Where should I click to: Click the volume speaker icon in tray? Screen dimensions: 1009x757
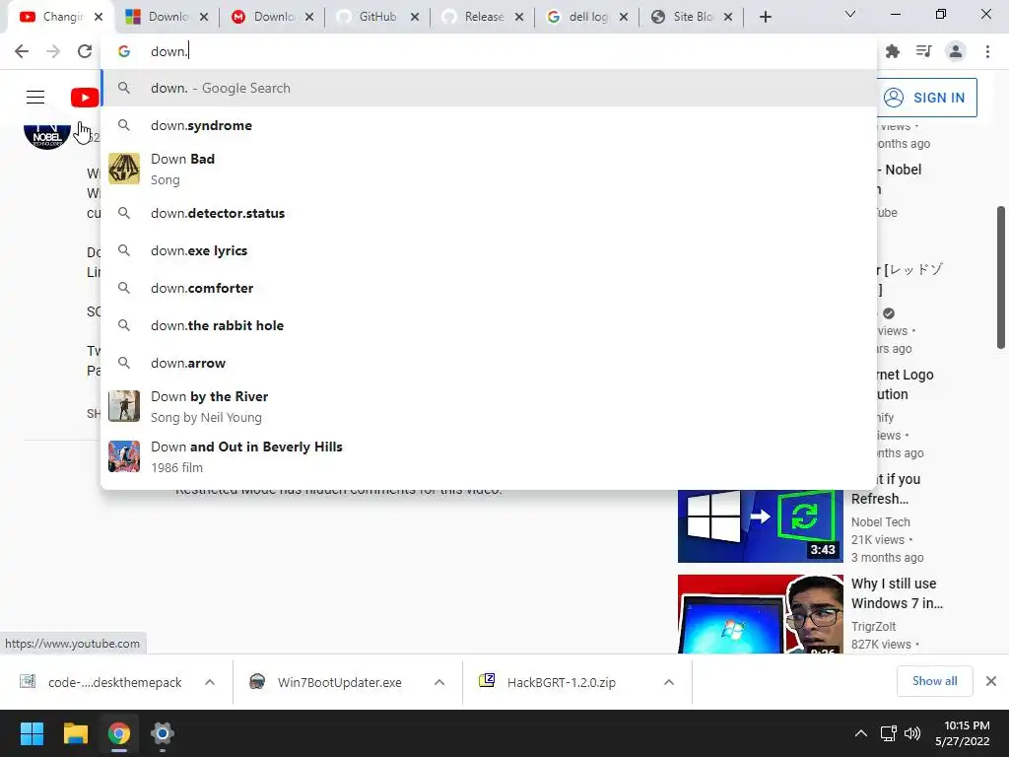(x=912, y=733)
